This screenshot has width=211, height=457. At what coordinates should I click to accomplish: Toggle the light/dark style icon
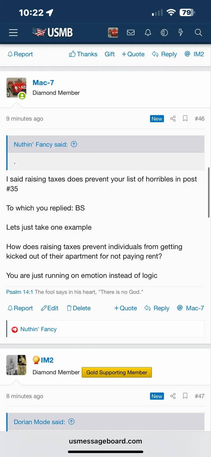(164, 33)
